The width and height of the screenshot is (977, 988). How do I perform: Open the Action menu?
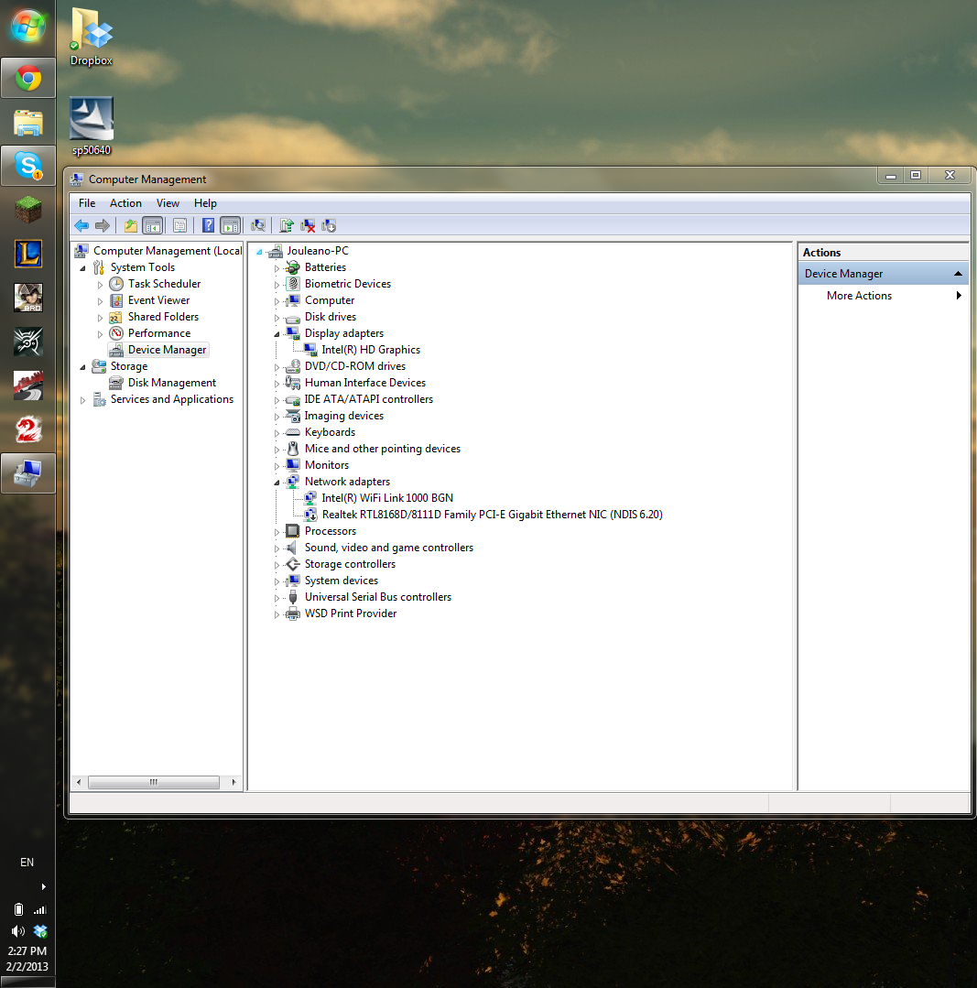(x=125, y=203)
